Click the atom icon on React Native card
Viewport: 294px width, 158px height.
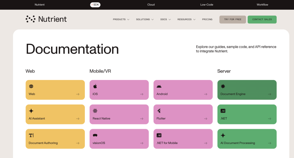(x=95, y=111)
